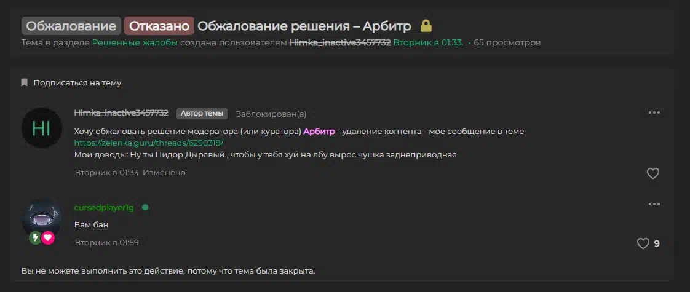
Task: Click the pink Арбитр mention in the post
Action: click(319, 132)
